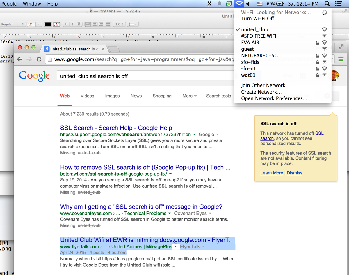Click the Wi-Fi icon in menu bar

(239, 4)
